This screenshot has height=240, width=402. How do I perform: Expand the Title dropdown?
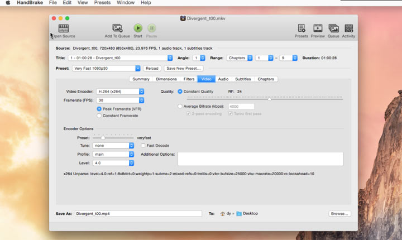point(120,58)
